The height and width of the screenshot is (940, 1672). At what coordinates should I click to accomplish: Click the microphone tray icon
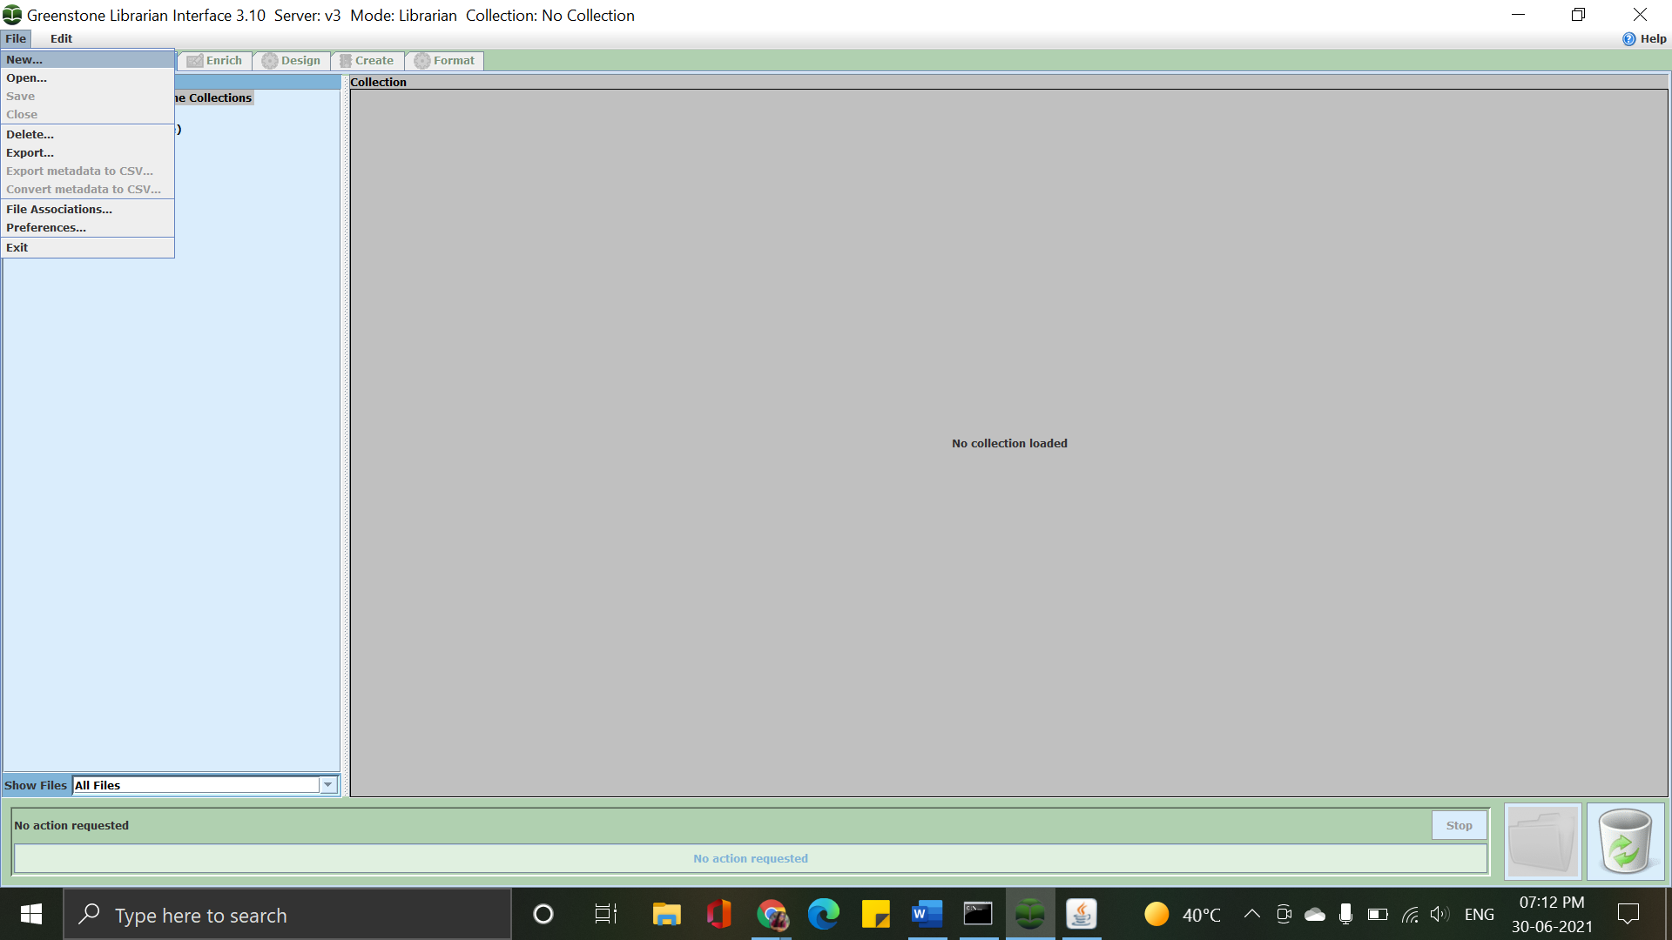point(1345,914)
